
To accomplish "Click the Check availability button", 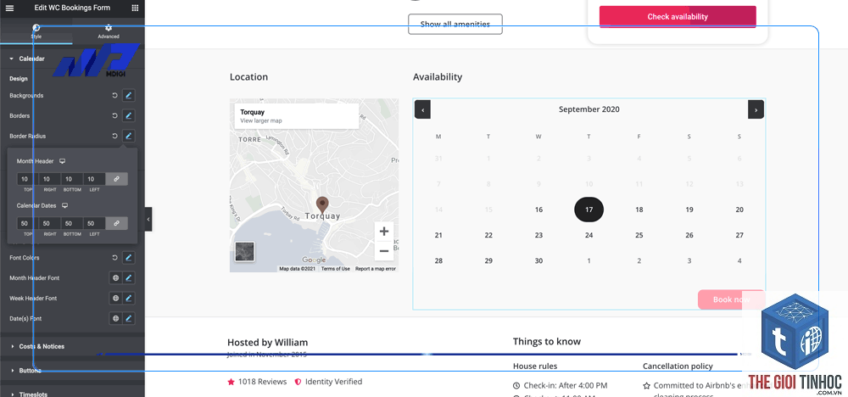I will tap(678, 17).
